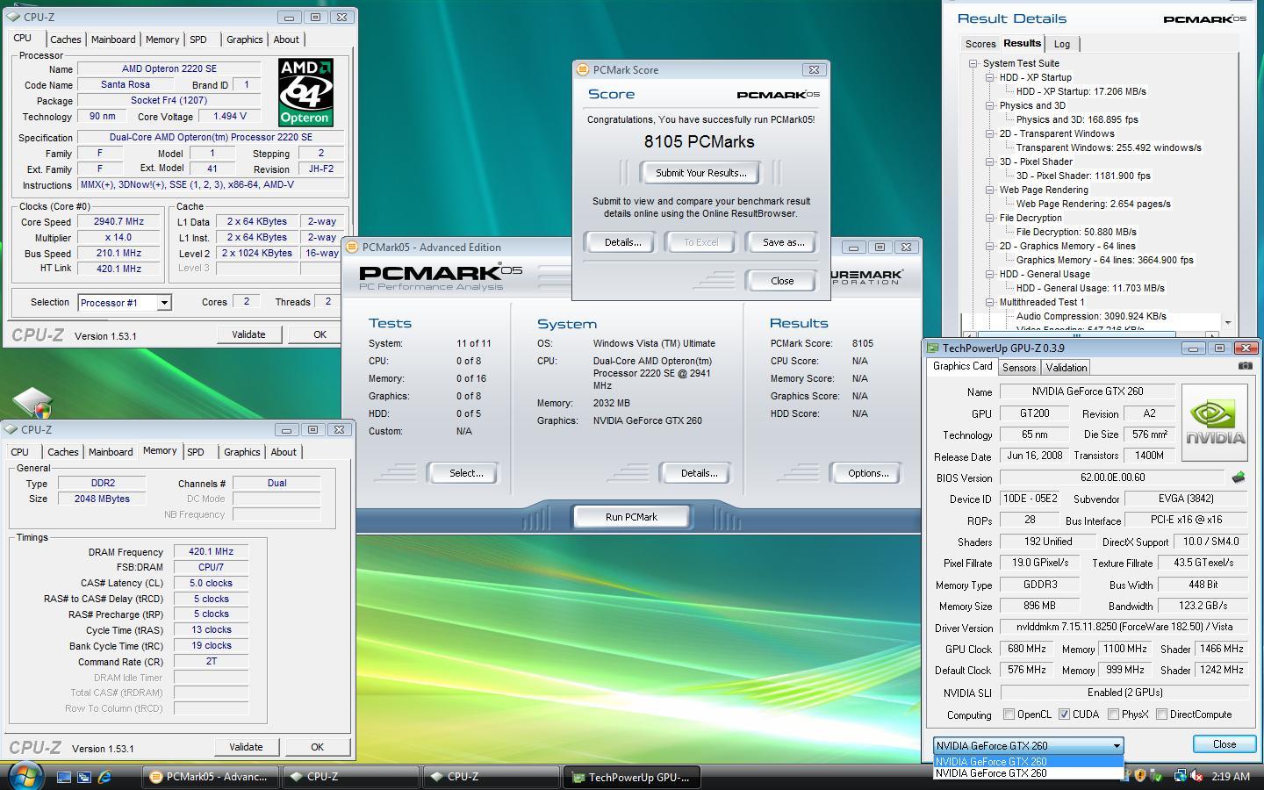
Task: Collapse the Multithreaded Test 1 node
Action: click(x=990, y=302)
